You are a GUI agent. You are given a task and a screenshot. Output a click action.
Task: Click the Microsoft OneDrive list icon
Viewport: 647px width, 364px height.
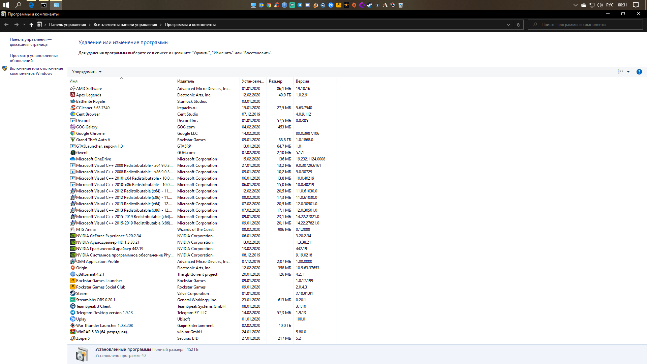(x=72, y=159)
